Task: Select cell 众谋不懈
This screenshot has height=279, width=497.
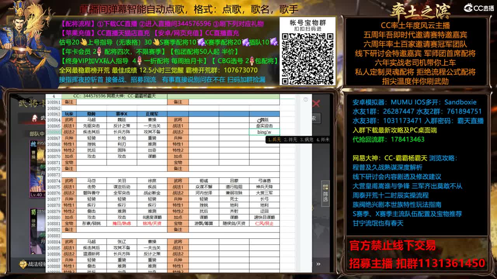Action: [204, 187]
